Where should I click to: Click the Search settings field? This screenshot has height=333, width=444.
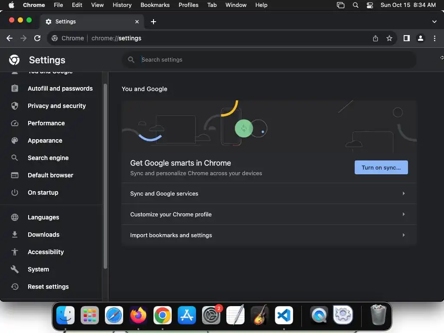[269, 59]
